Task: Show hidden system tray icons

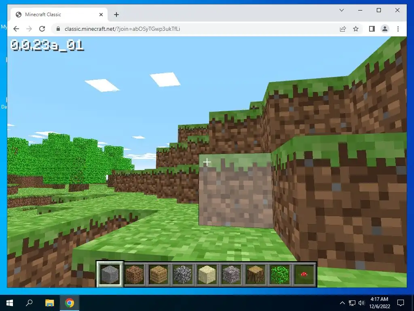Action: tap(342, 303)
